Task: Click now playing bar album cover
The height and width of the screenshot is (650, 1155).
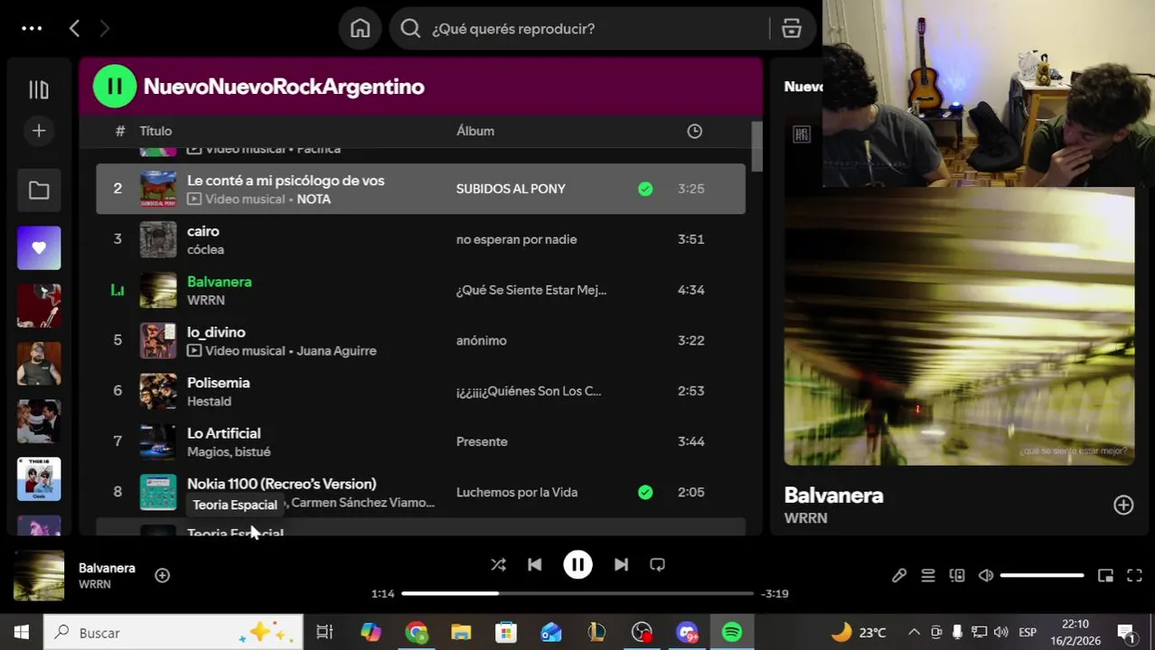Action: point(39,576)
